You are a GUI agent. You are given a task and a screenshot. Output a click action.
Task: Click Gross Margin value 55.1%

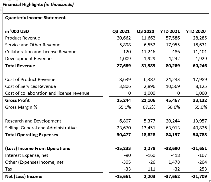(x=125, y=107)
